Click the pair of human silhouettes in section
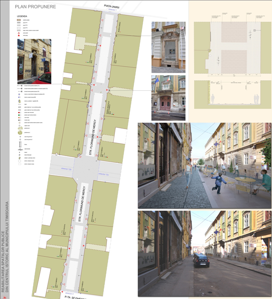 click(x=256, y=99)
